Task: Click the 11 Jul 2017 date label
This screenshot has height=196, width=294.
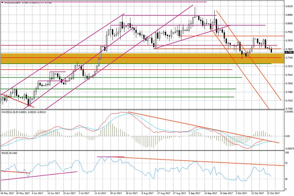Action: pyautogui.click(x=100, y=193)
